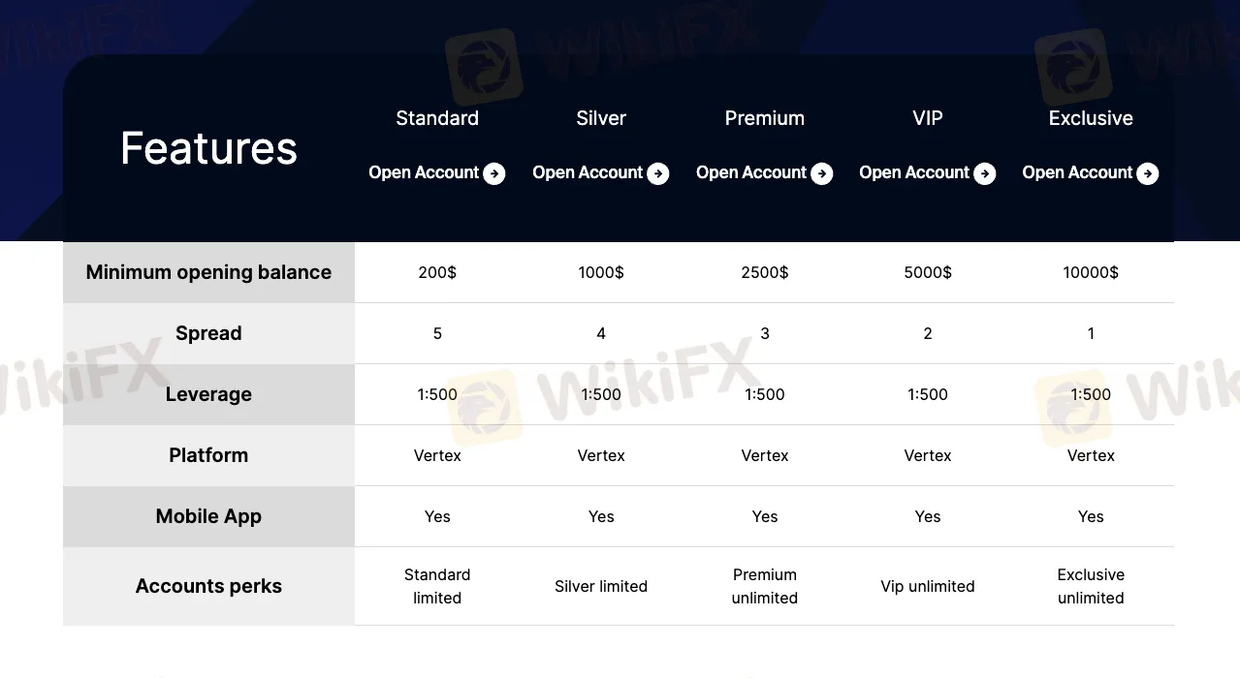Select the Standard column heading
This screenshot has width=1240, height=678.
pos(437,118)
